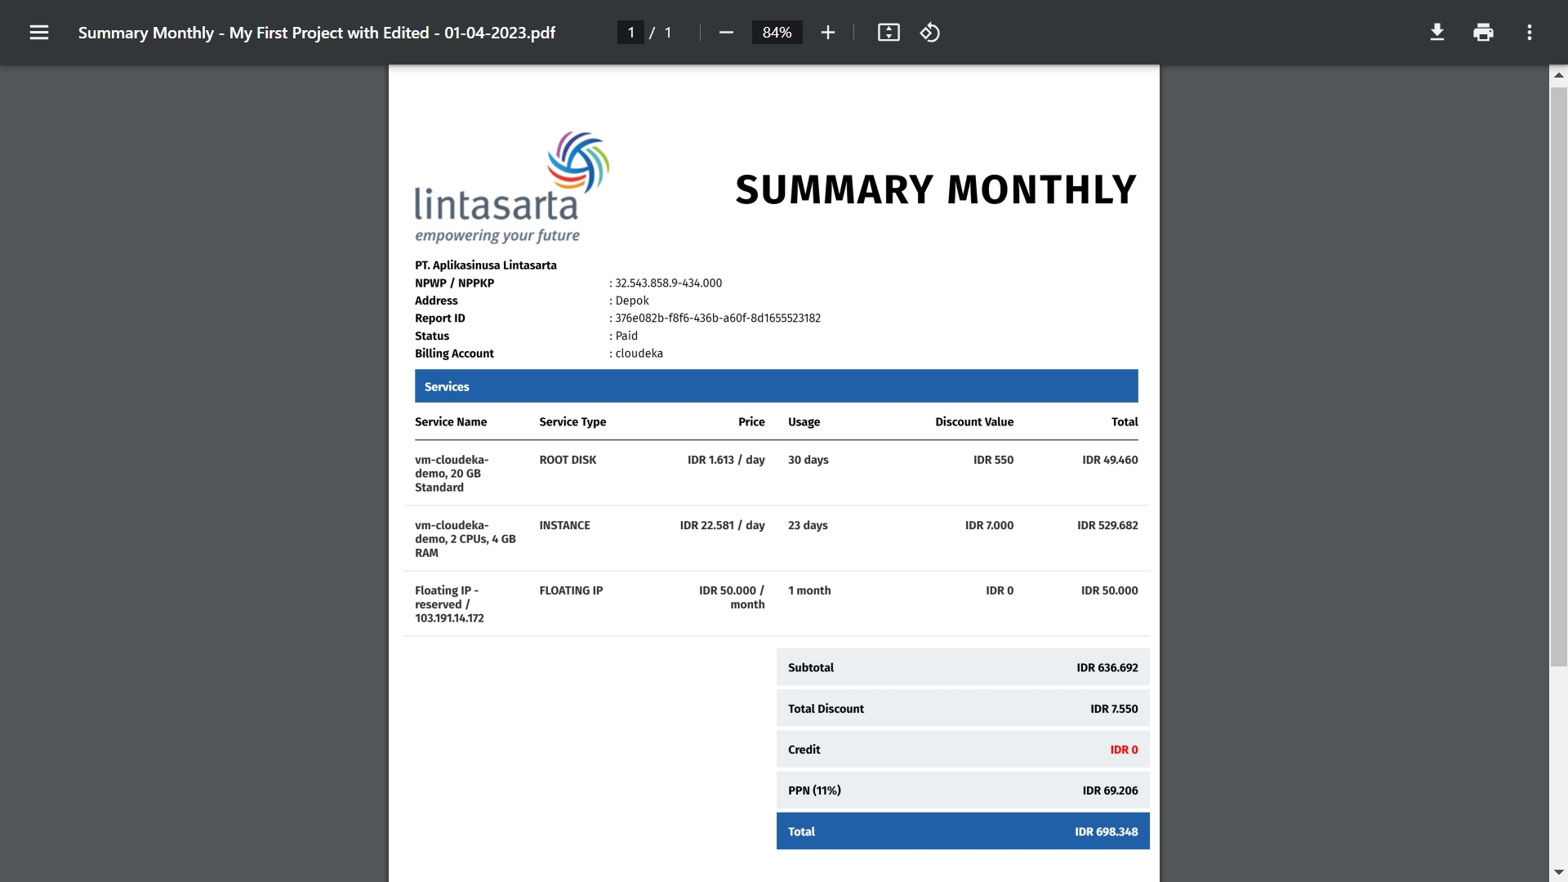Open the three-dot more actions menu
Viewport: 1568px width, 882px height.
pos(1530,33)
